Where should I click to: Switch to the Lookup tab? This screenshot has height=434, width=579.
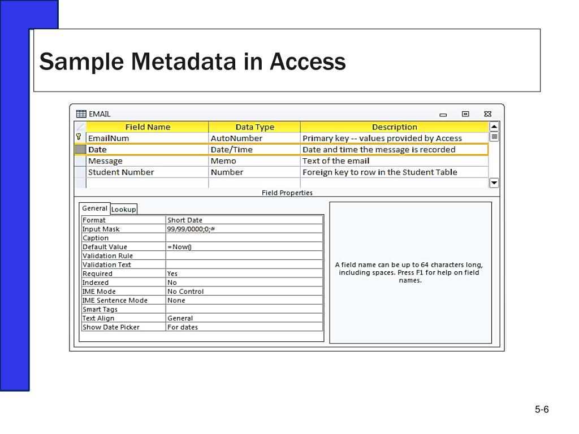(124, 209)
